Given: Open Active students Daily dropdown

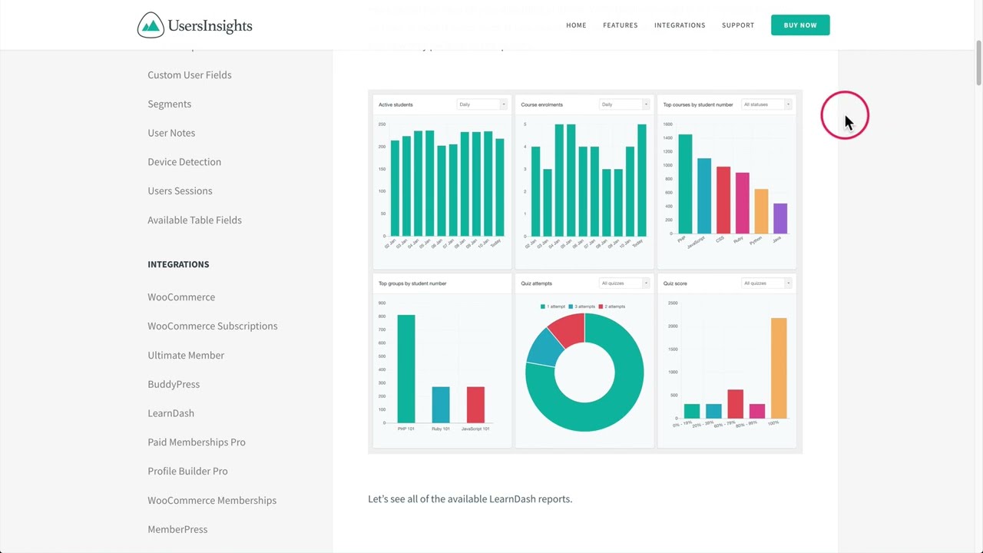Looking at the screenshot, I should point(482,104).
